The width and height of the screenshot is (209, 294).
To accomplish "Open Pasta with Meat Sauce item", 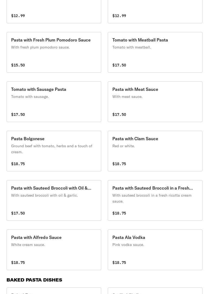I will pyautogui.click(x=155, y=102).
